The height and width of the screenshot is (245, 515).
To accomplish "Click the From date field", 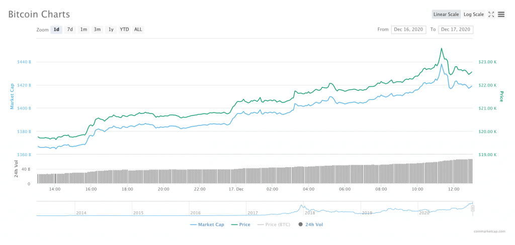I will pos(408,30).
